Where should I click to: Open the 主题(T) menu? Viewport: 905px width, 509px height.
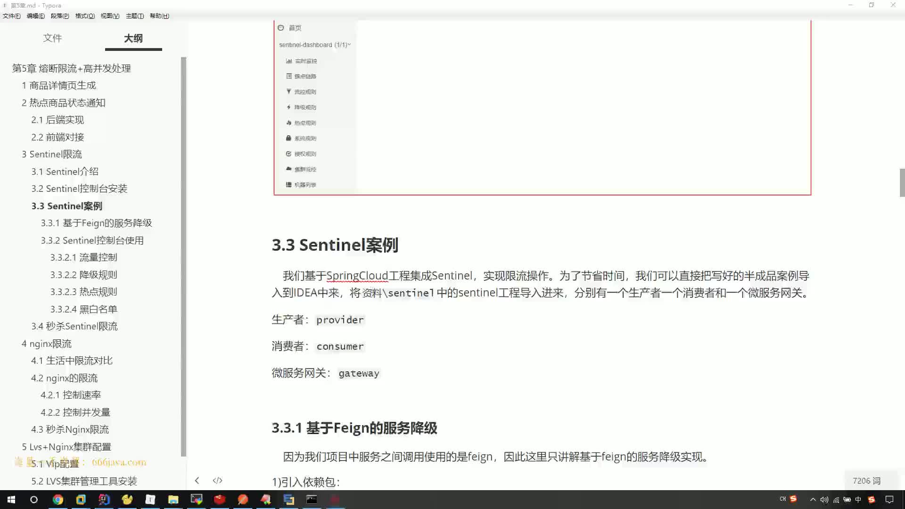135,16
